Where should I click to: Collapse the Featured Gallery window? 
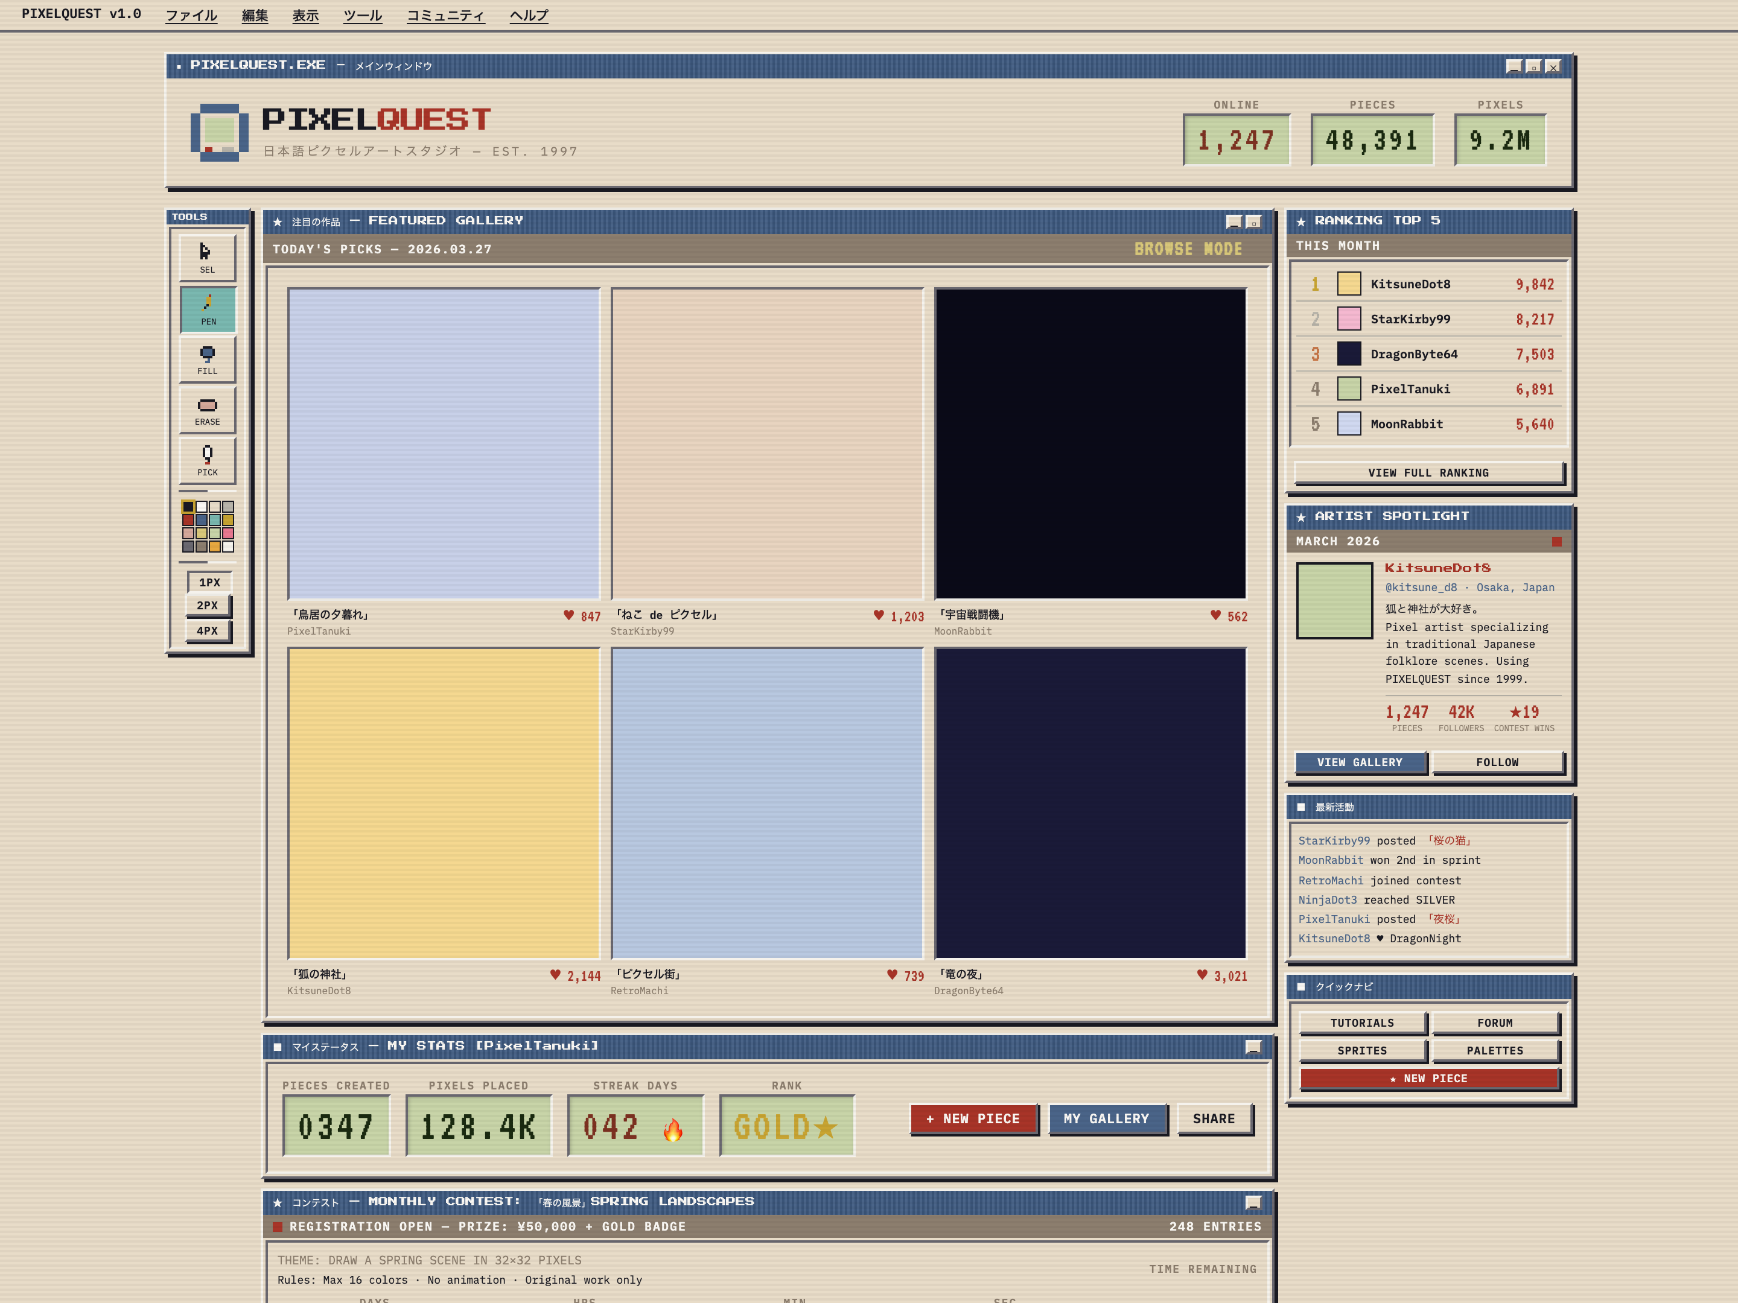[x=1233, y=221]
